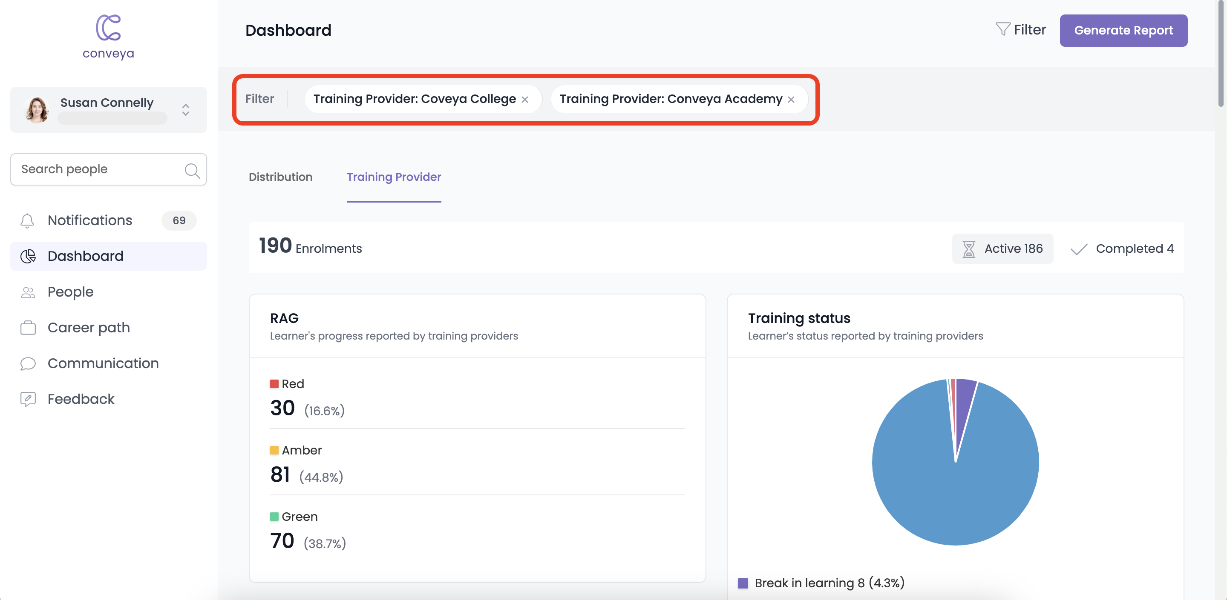Viewport: 1227px width, 600px height.
Task: Switch to the Training Provider tab
Action: tap(394, 177)
